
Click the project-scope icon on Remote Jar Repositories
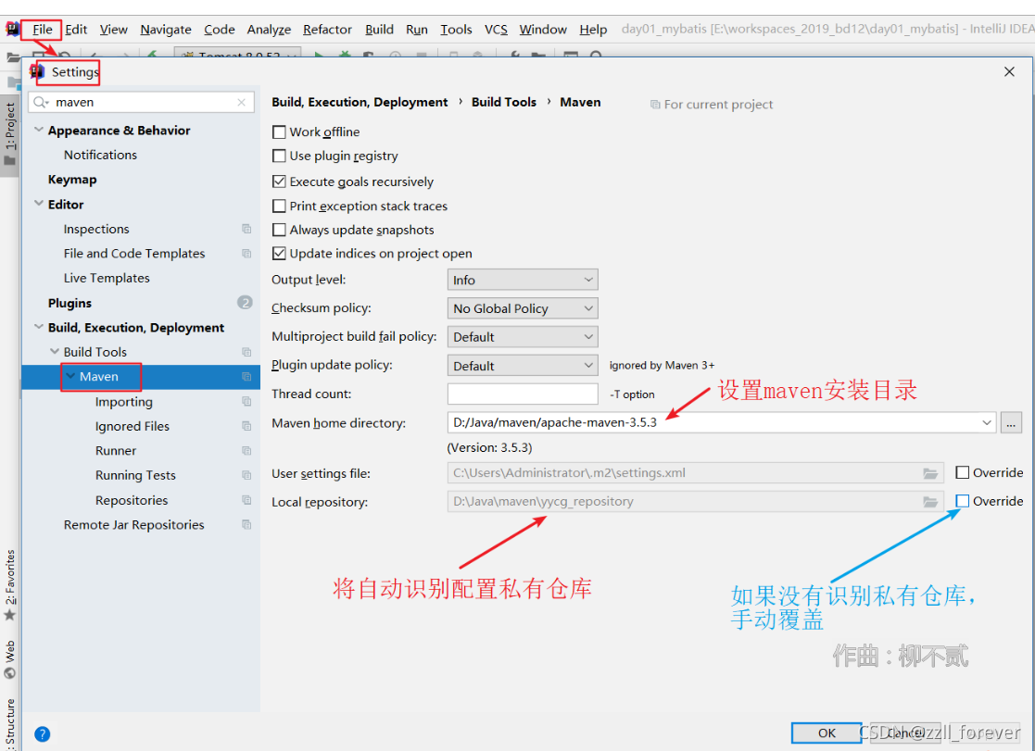(246, 525)
